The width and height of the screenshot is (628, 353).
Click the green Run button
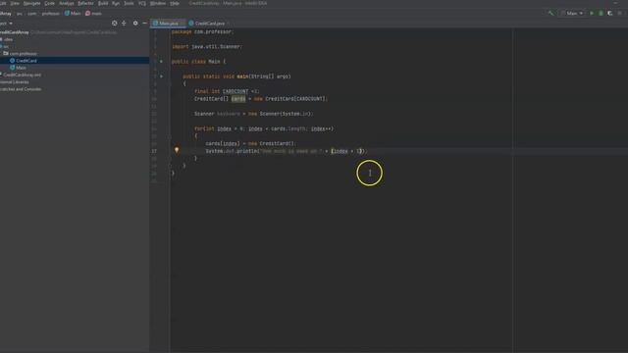[x=592, y=13]
